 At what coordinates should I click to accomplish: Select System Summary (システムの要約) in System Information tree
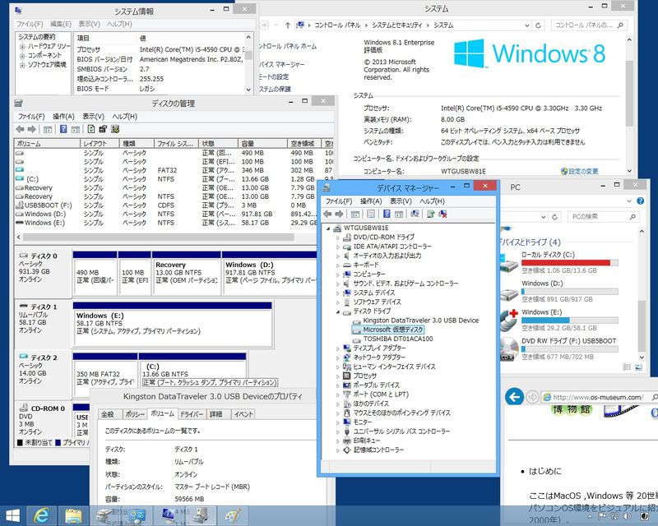coord(36,37)
